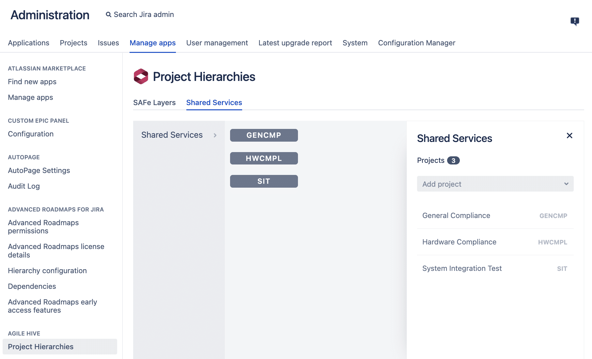Click Hardware Compliance project row

coord(495,242)
